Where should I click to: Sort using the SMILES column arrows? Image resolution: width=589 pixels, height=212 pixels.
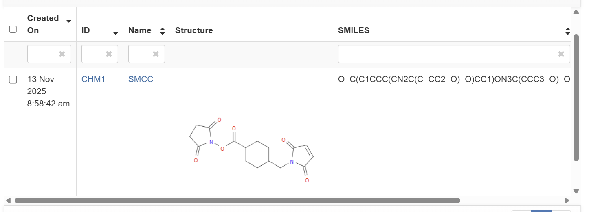[568, 31]
